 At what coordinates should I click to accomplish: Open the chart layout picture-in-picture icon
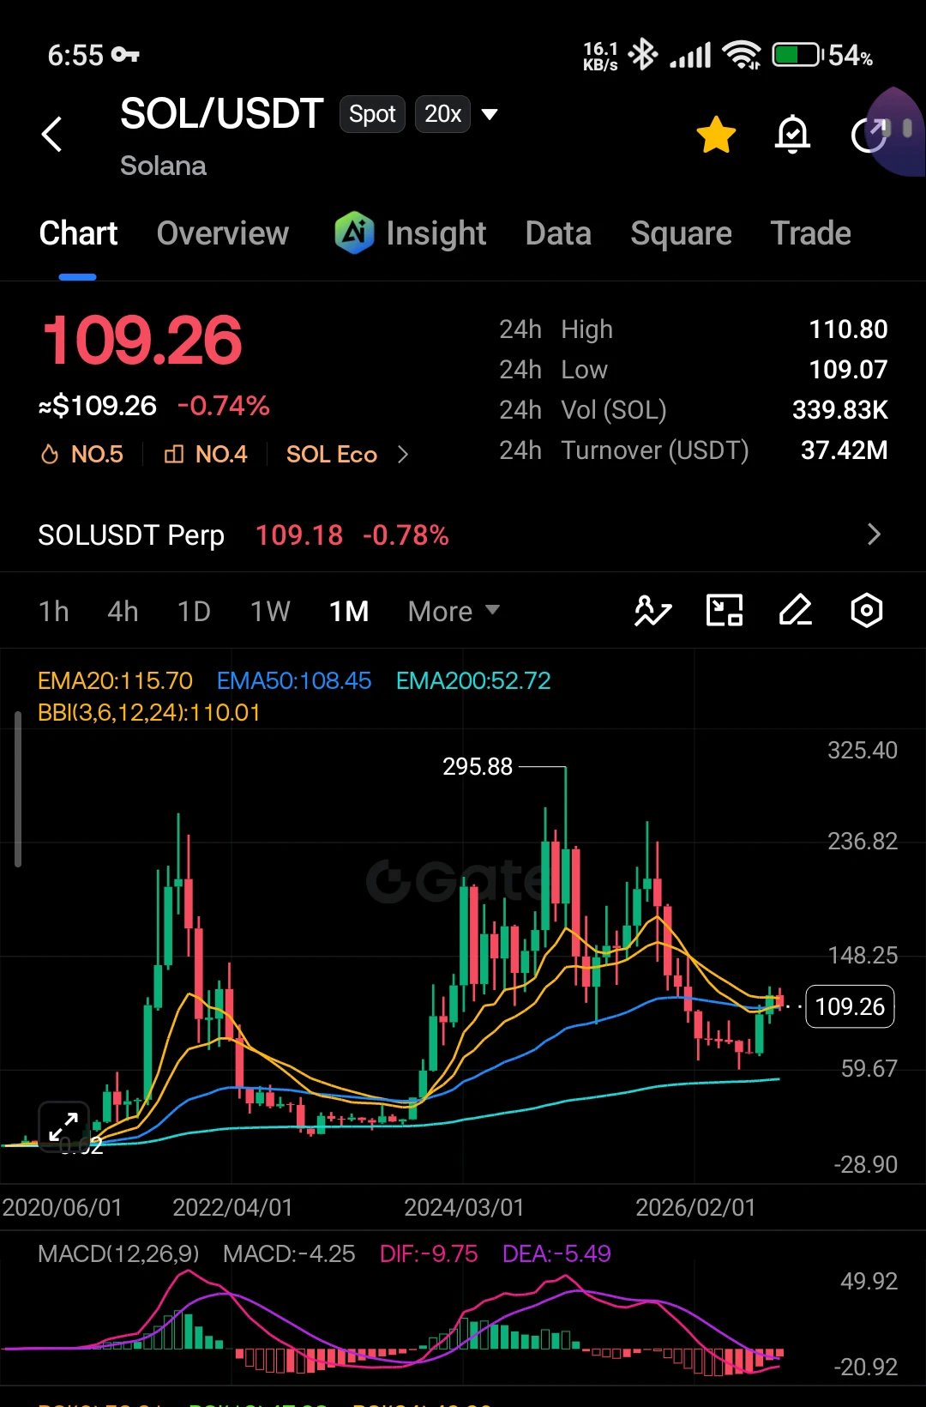click(x=725, y=611)
